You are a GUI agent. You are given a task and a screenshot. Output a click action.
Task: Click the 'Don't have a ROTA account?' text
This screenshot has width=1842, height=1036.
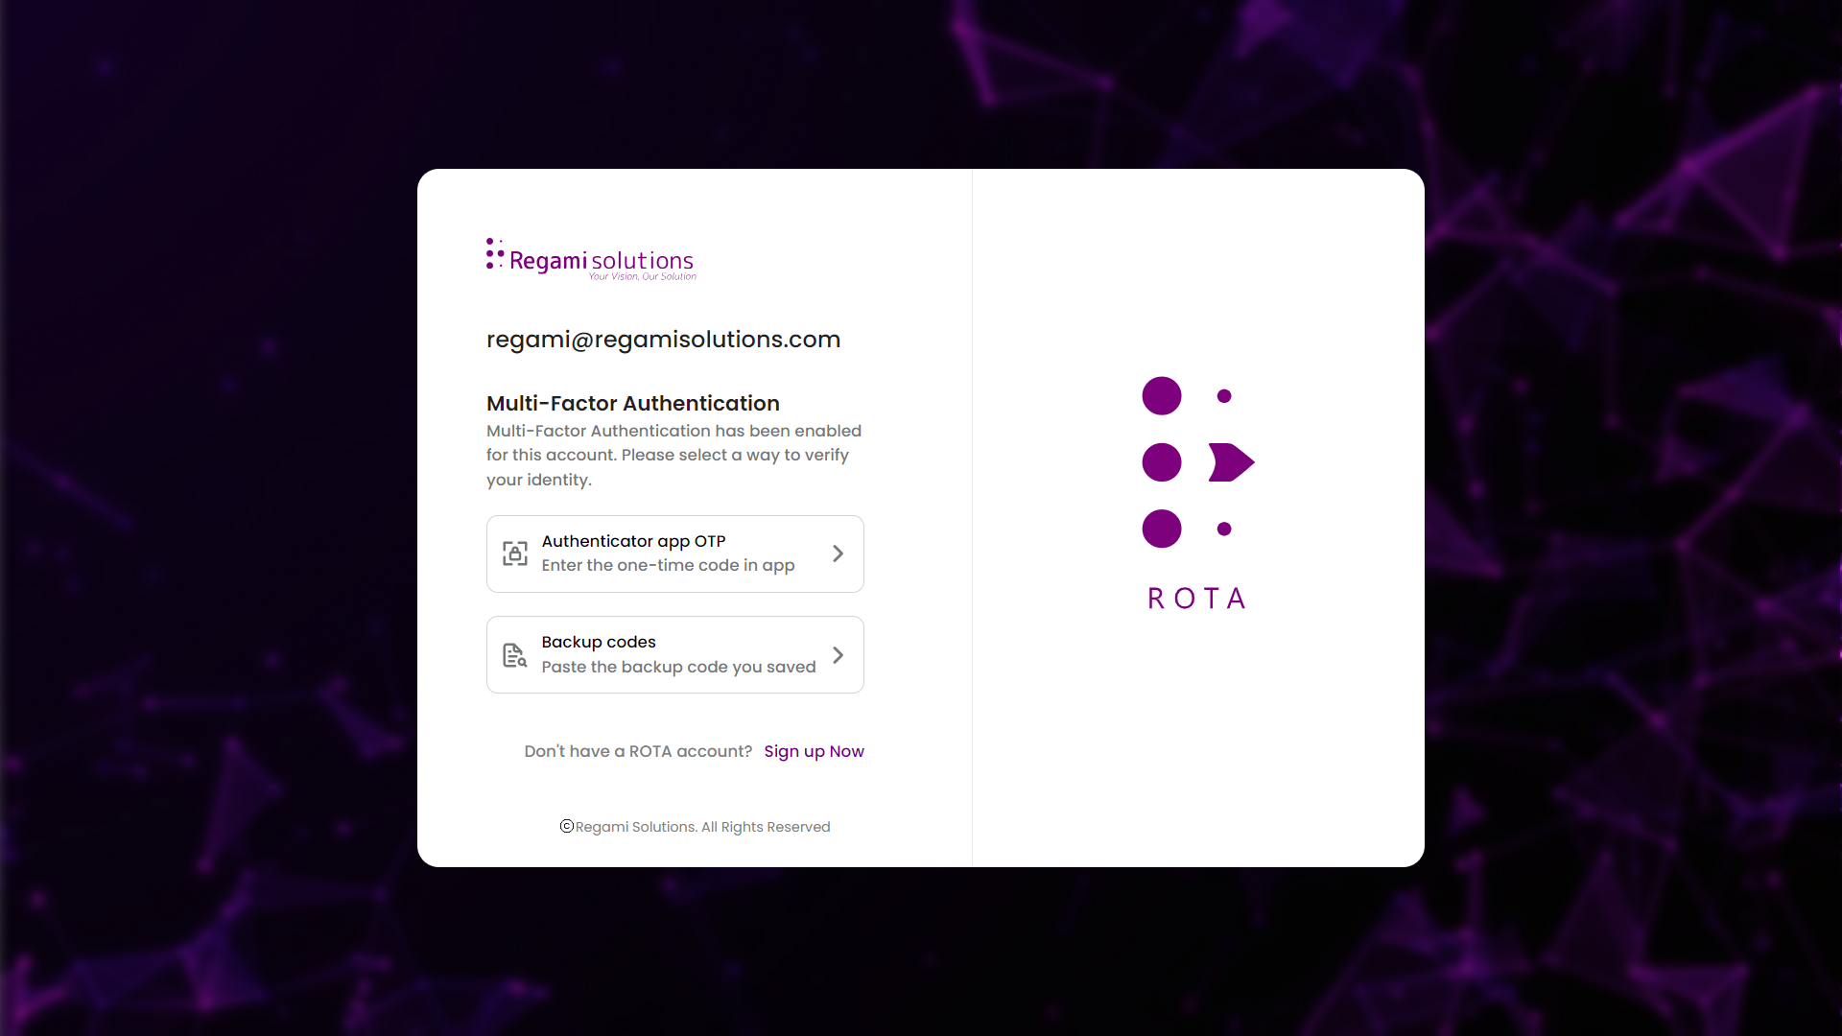click(x=638, y=751)
